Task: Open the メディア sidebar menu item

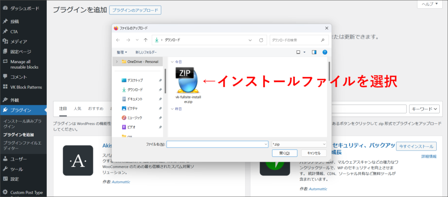Action: 19,42
